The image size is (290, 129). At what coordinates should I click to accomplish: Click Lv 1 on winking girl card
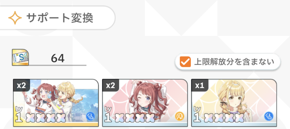click(108, 115)
